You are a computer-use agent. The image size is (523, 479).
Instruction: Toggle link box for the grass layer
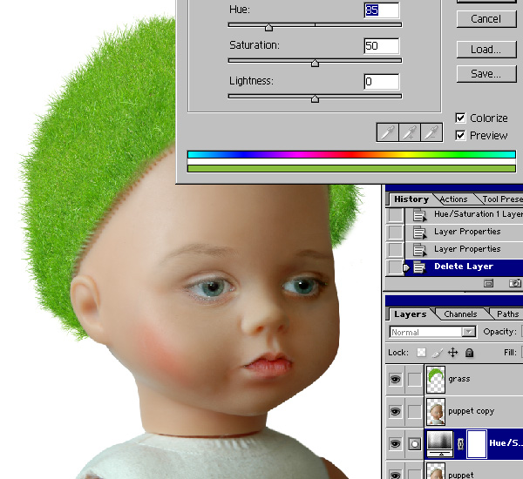point(415,380)
